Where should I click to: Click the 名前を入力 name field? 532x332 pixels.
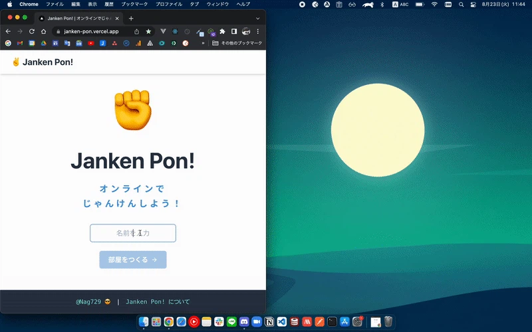(x=133, y=233)
